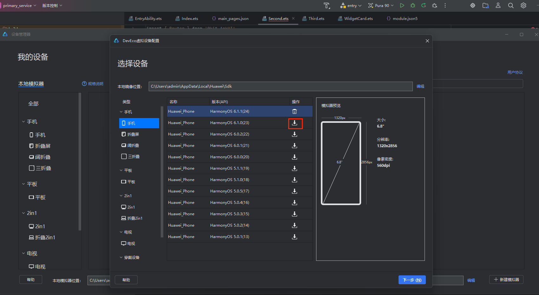Click the 名称 column header
This screenshot has height=295, width=539.
(173, 102)
